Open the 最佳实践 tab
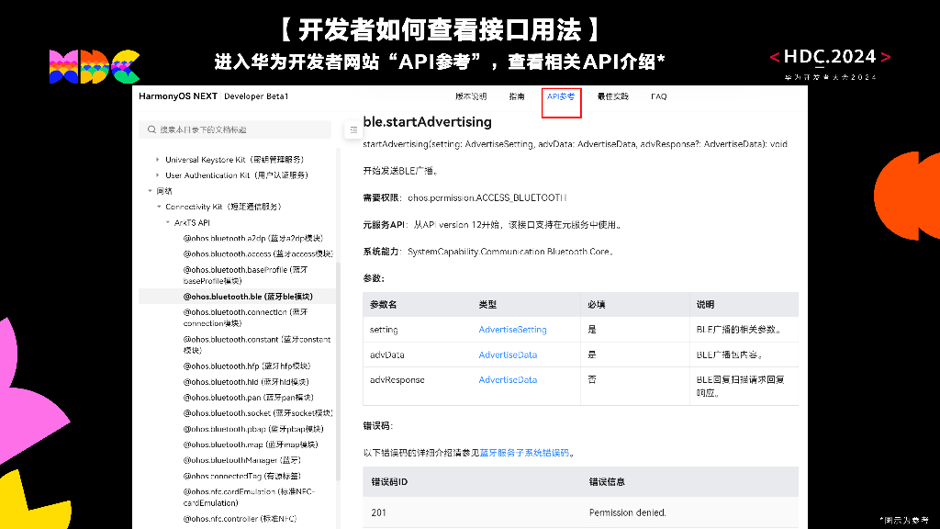The height and width of the screenshot is (529, 940). pyautogui.click(x=612, y=96)
